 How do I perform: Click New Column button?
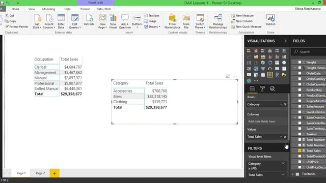[x=241, y=21]
